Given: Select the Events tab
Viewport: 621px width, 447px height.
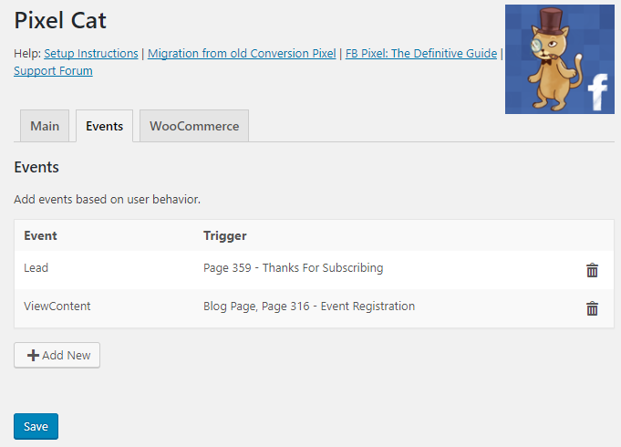Looking at the screenshot, I should [x=105, y=126].
